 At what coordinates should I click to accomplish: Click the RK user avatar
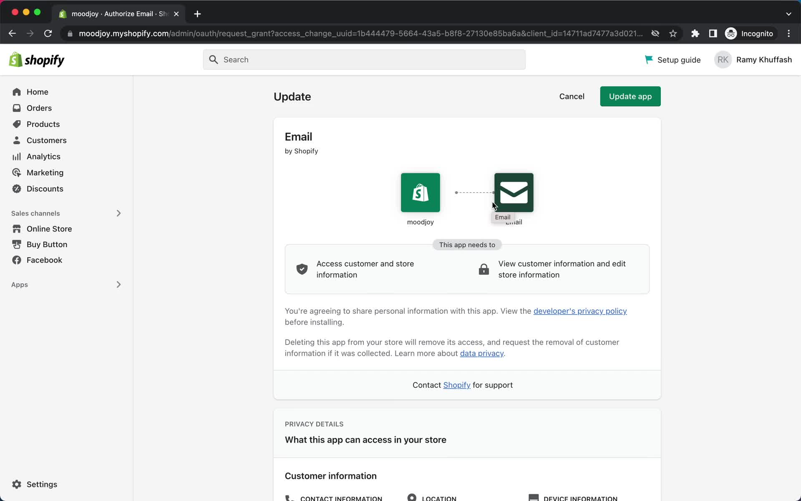tap(723, 60)
